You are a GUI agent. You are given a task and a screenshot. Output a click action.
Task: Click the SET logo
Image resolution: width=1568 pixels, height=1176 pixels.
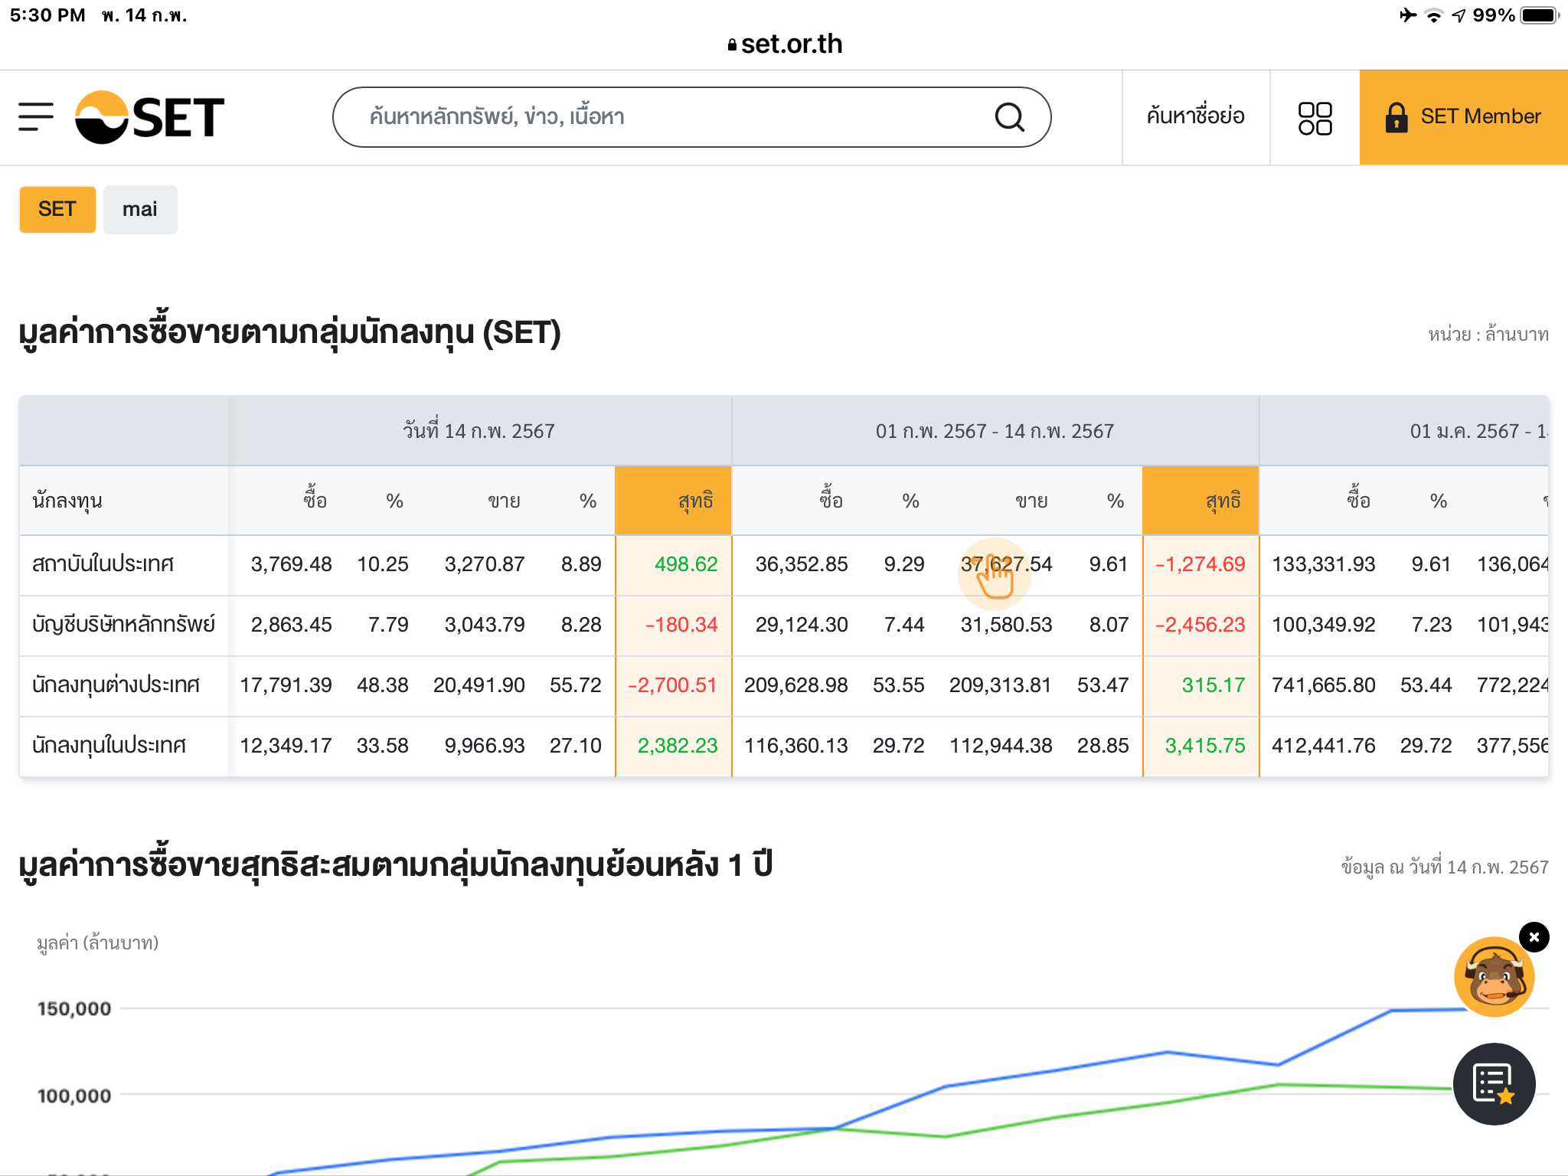pos(150,117)
